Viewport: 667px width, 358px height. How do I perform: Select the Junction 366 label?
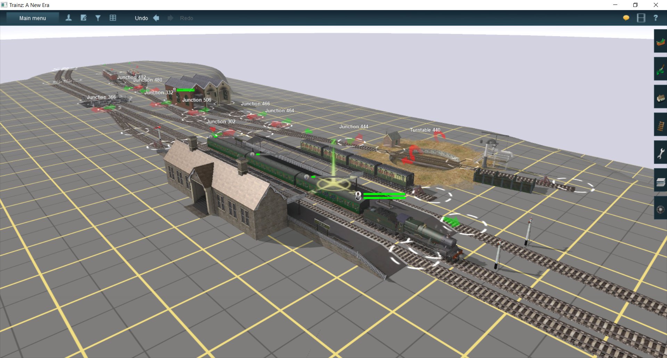(x=101, y=97)
